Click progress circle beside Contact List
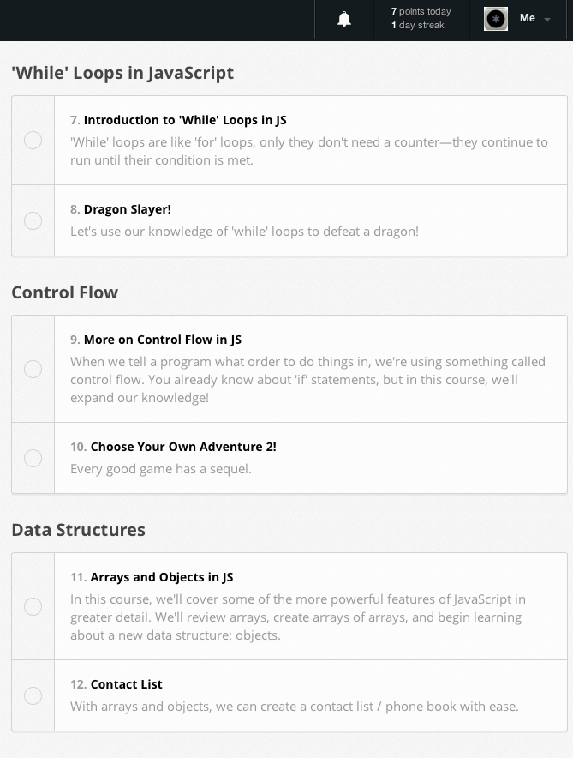Screen dimensions: 573x758 point(33,695)
